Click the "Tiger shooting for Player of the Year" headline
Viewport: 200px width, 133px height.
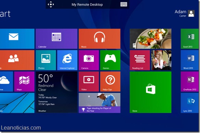(99, 109)
